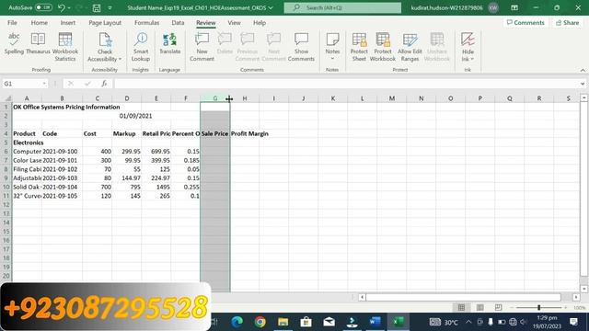
Task: Click the Select All corner triangle
Action: point(7,98)
